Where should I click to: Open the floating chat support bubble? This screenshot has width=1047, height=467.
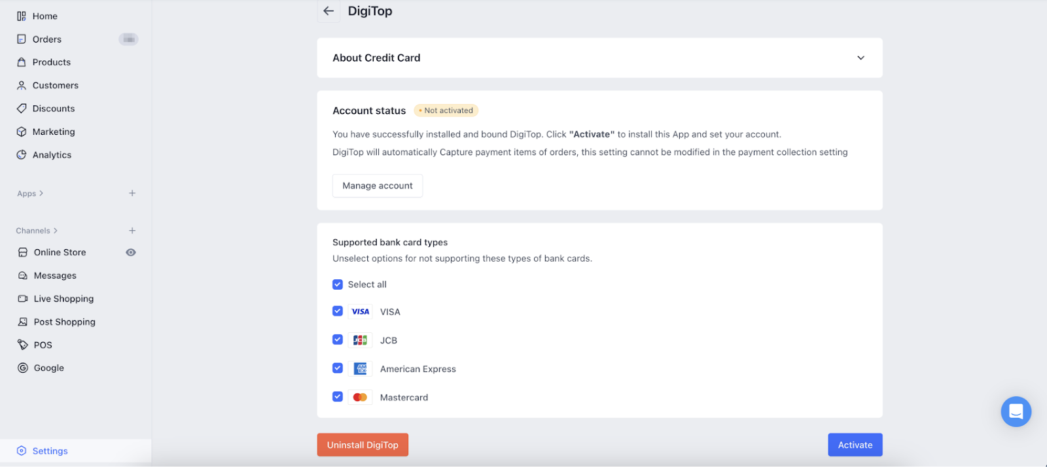pyautogui.click(x=1016, y=411)
